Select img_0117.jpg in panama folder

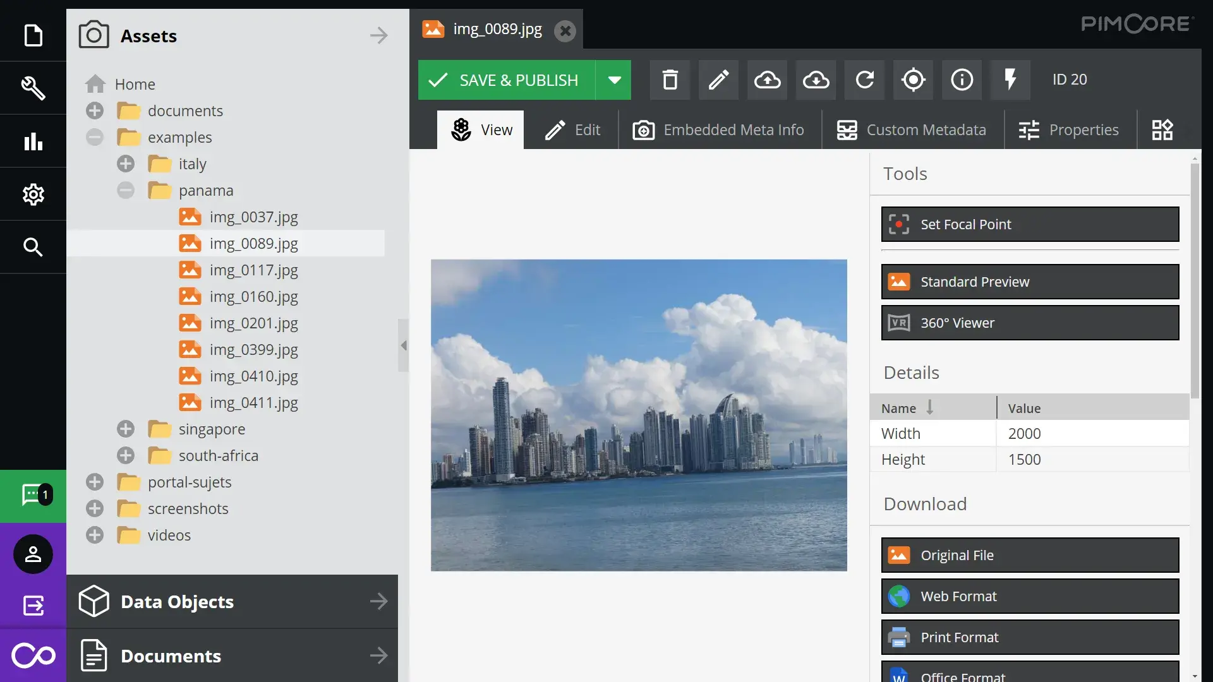click(x=254, y=269)
